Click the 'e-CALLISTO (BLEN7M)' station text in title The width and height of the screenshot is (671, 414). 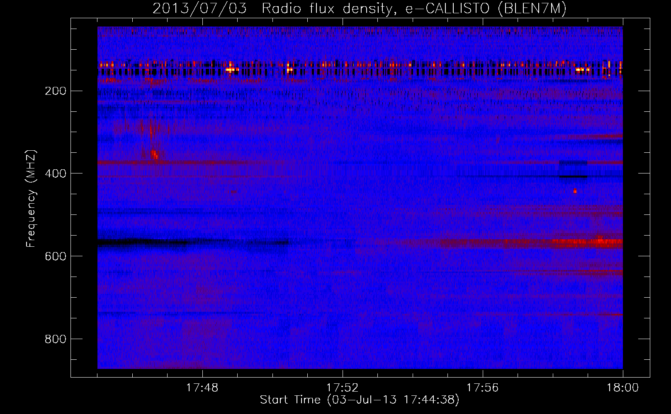pyautogui.click(x=486, y=8)
